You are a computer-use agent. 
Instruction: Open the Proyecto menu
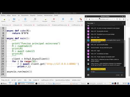(x=33, y=15)
